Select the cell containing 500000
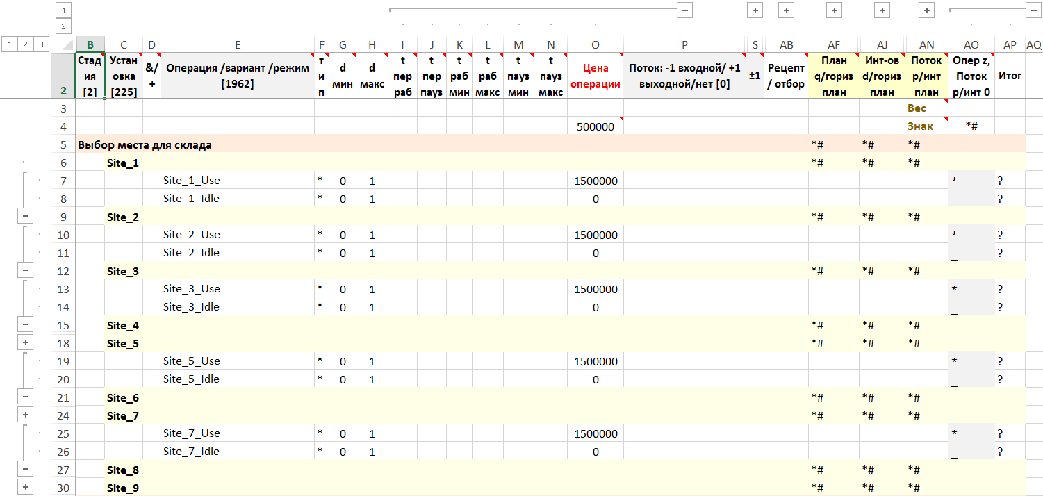 [595, 127]
